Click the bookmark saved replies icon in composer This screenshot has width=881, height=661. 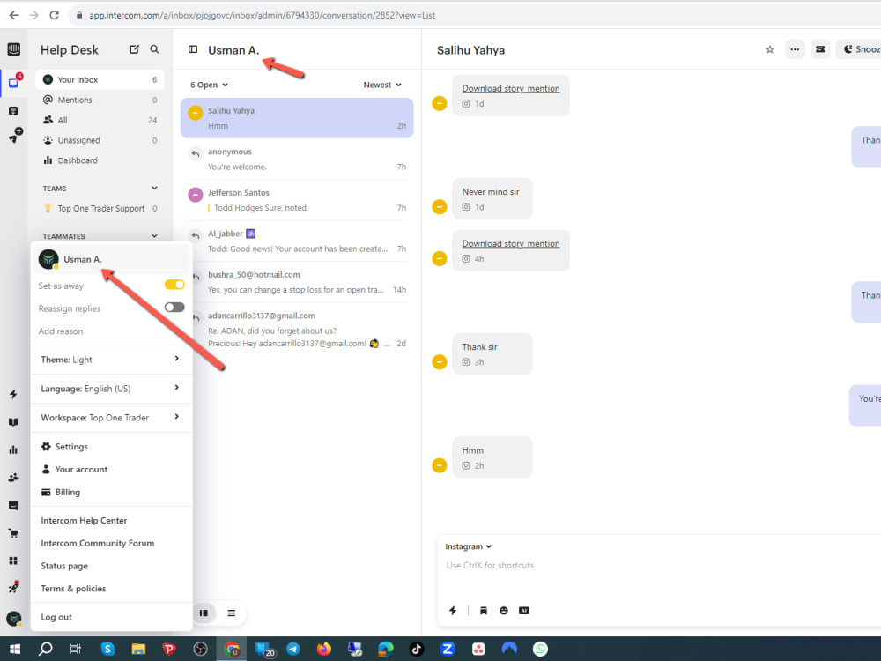[x=483, y=611]
